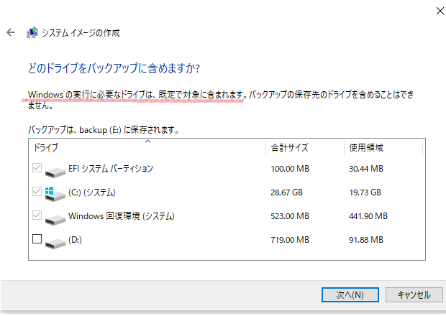Image resolution: width=446 pixels, height=316 pixels.
Task: Click the Windows recovery environment drive icon
Action: pyautogui.click(x=55, y=220)
